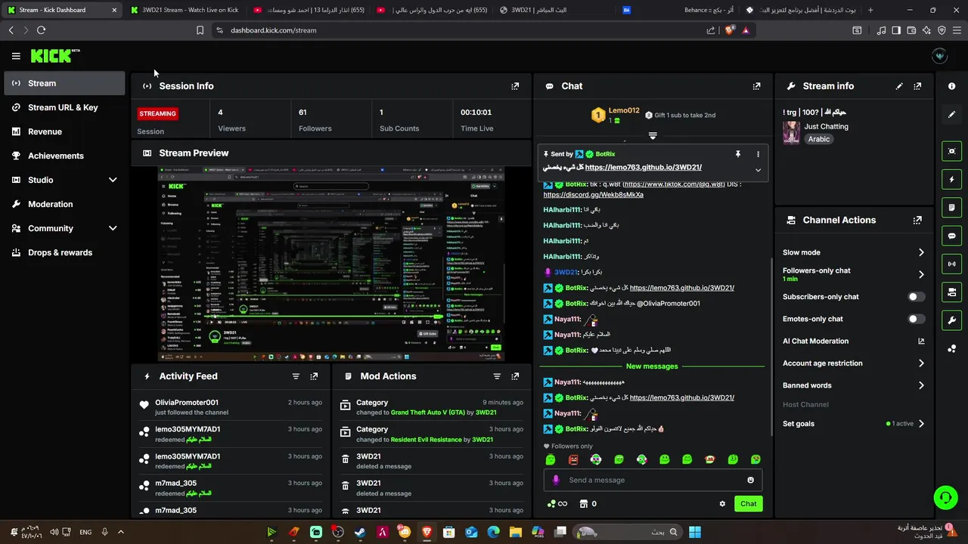Pop out the Session Info panel
This screenshot has height=544, width=968.
[515, 86]
